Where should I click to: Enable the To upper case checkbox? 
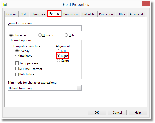(17, 63)
